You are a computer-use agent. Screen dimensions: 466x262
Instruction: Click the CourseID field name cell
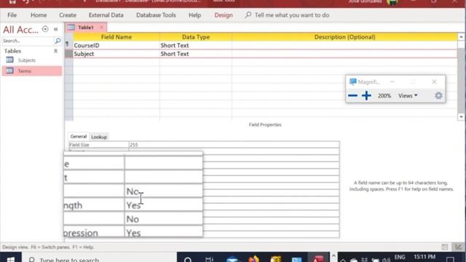tap(116, 45)
